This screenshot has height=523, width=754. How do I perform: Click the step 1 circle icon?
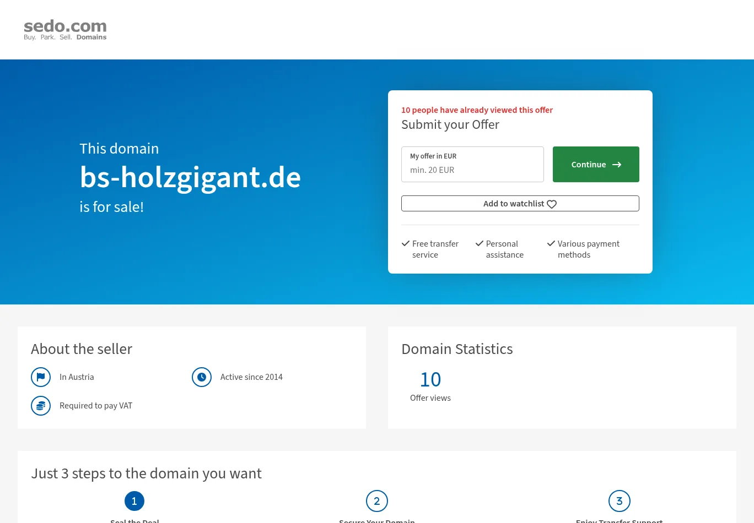click(x=134, y=501)
